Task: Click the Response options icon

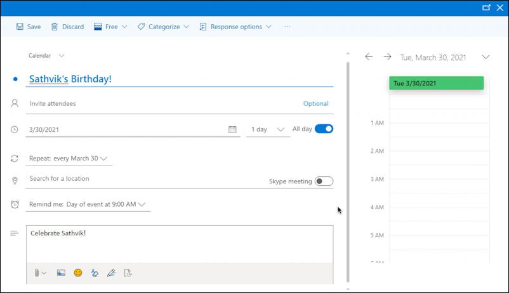Action: point(203,27)
